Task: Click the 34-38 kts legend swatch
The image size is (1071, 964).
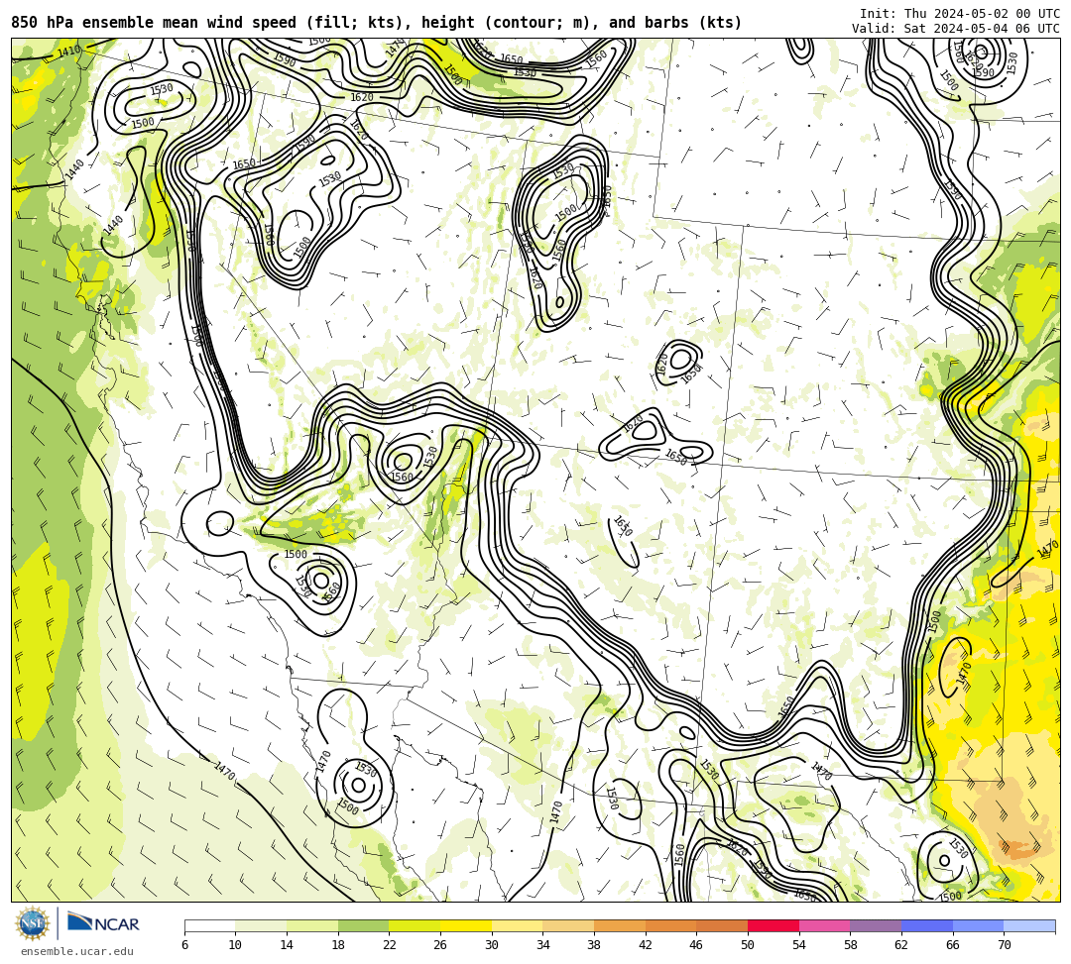Action: 568,925
